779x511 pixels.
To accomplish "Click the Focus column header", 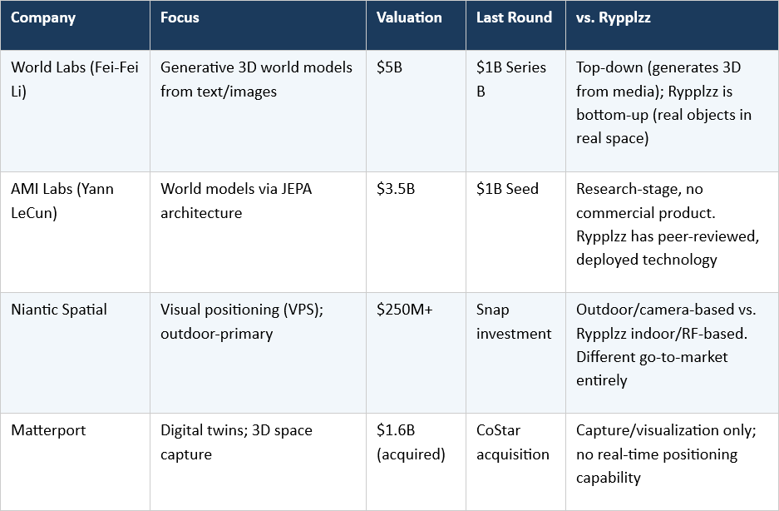I will point(180,18).
